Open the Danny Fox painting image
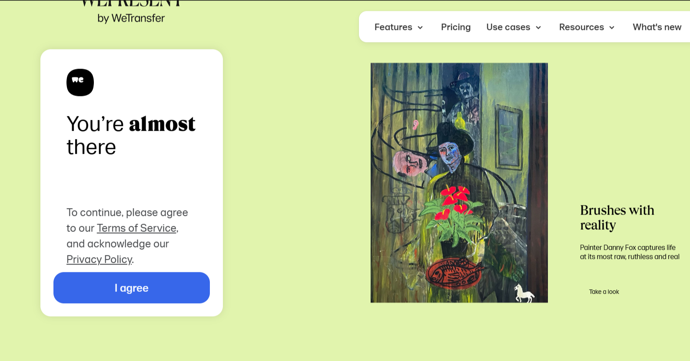 [x=459, y=183]
